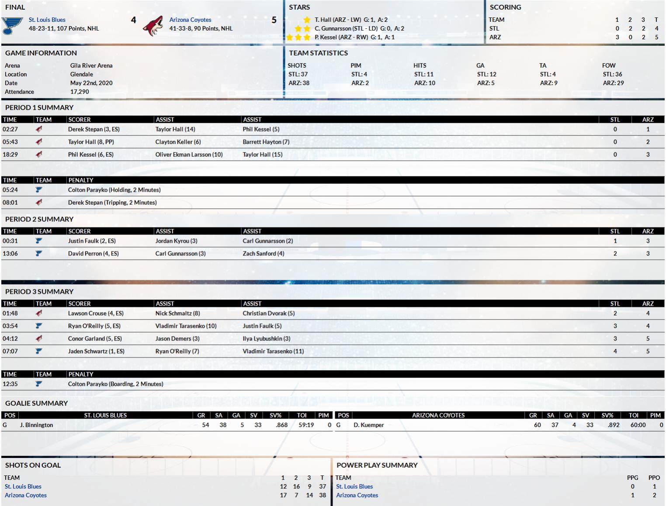Screen dimensions: 666x506
Task: Click the Blues team icon at 12:35 penalty
Action: pyautogui.click(x=39, y=384)
